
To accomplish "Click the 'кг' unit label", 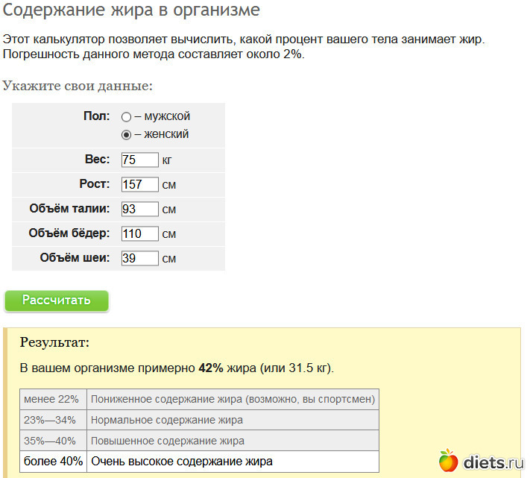I will click(167, 160).
